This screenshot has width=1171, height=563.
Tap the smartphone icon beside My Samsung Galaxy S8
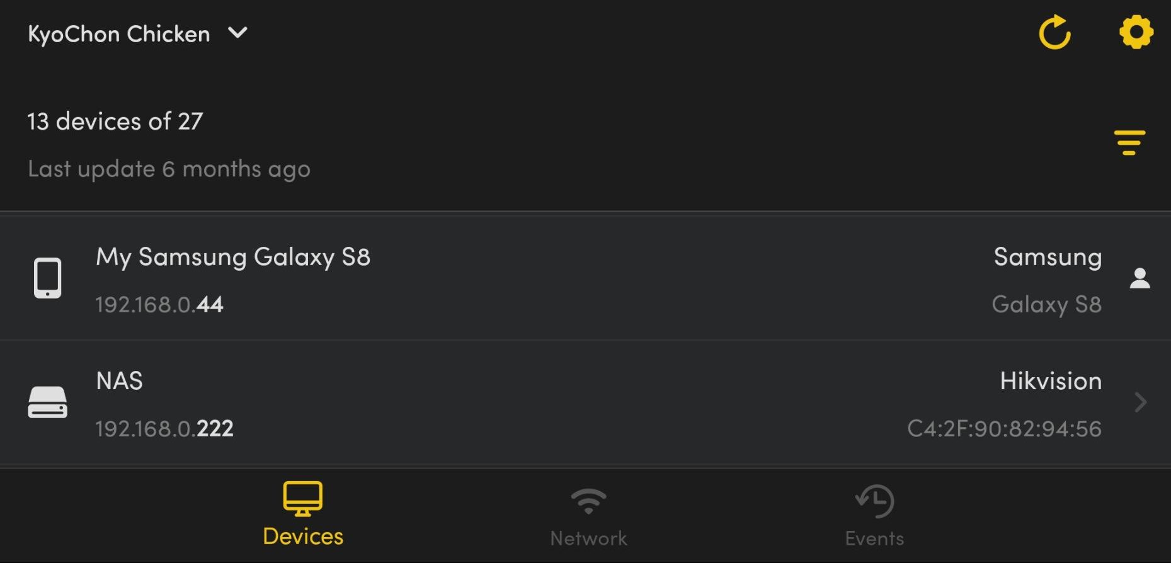coord(47,278)
